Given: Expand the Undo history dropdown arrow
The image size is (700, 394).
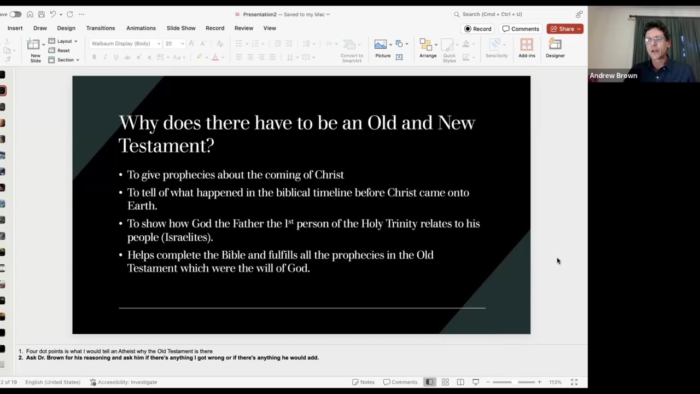Looking at the screenshot, I should [x=61, y=14].
